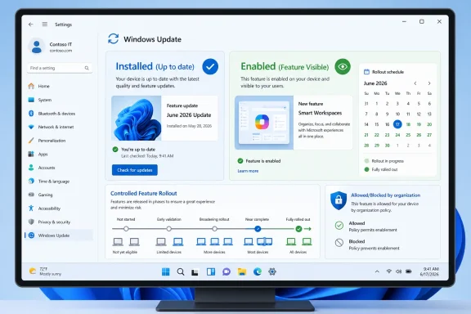471x314 pixels.
Task: Toggle the green Feature Visible eye icon
Action: (x=343, y=66)
